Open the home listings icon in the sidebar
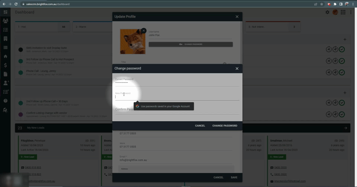Image resolution: width=357 pixels, height=187 pixels. 6,56
